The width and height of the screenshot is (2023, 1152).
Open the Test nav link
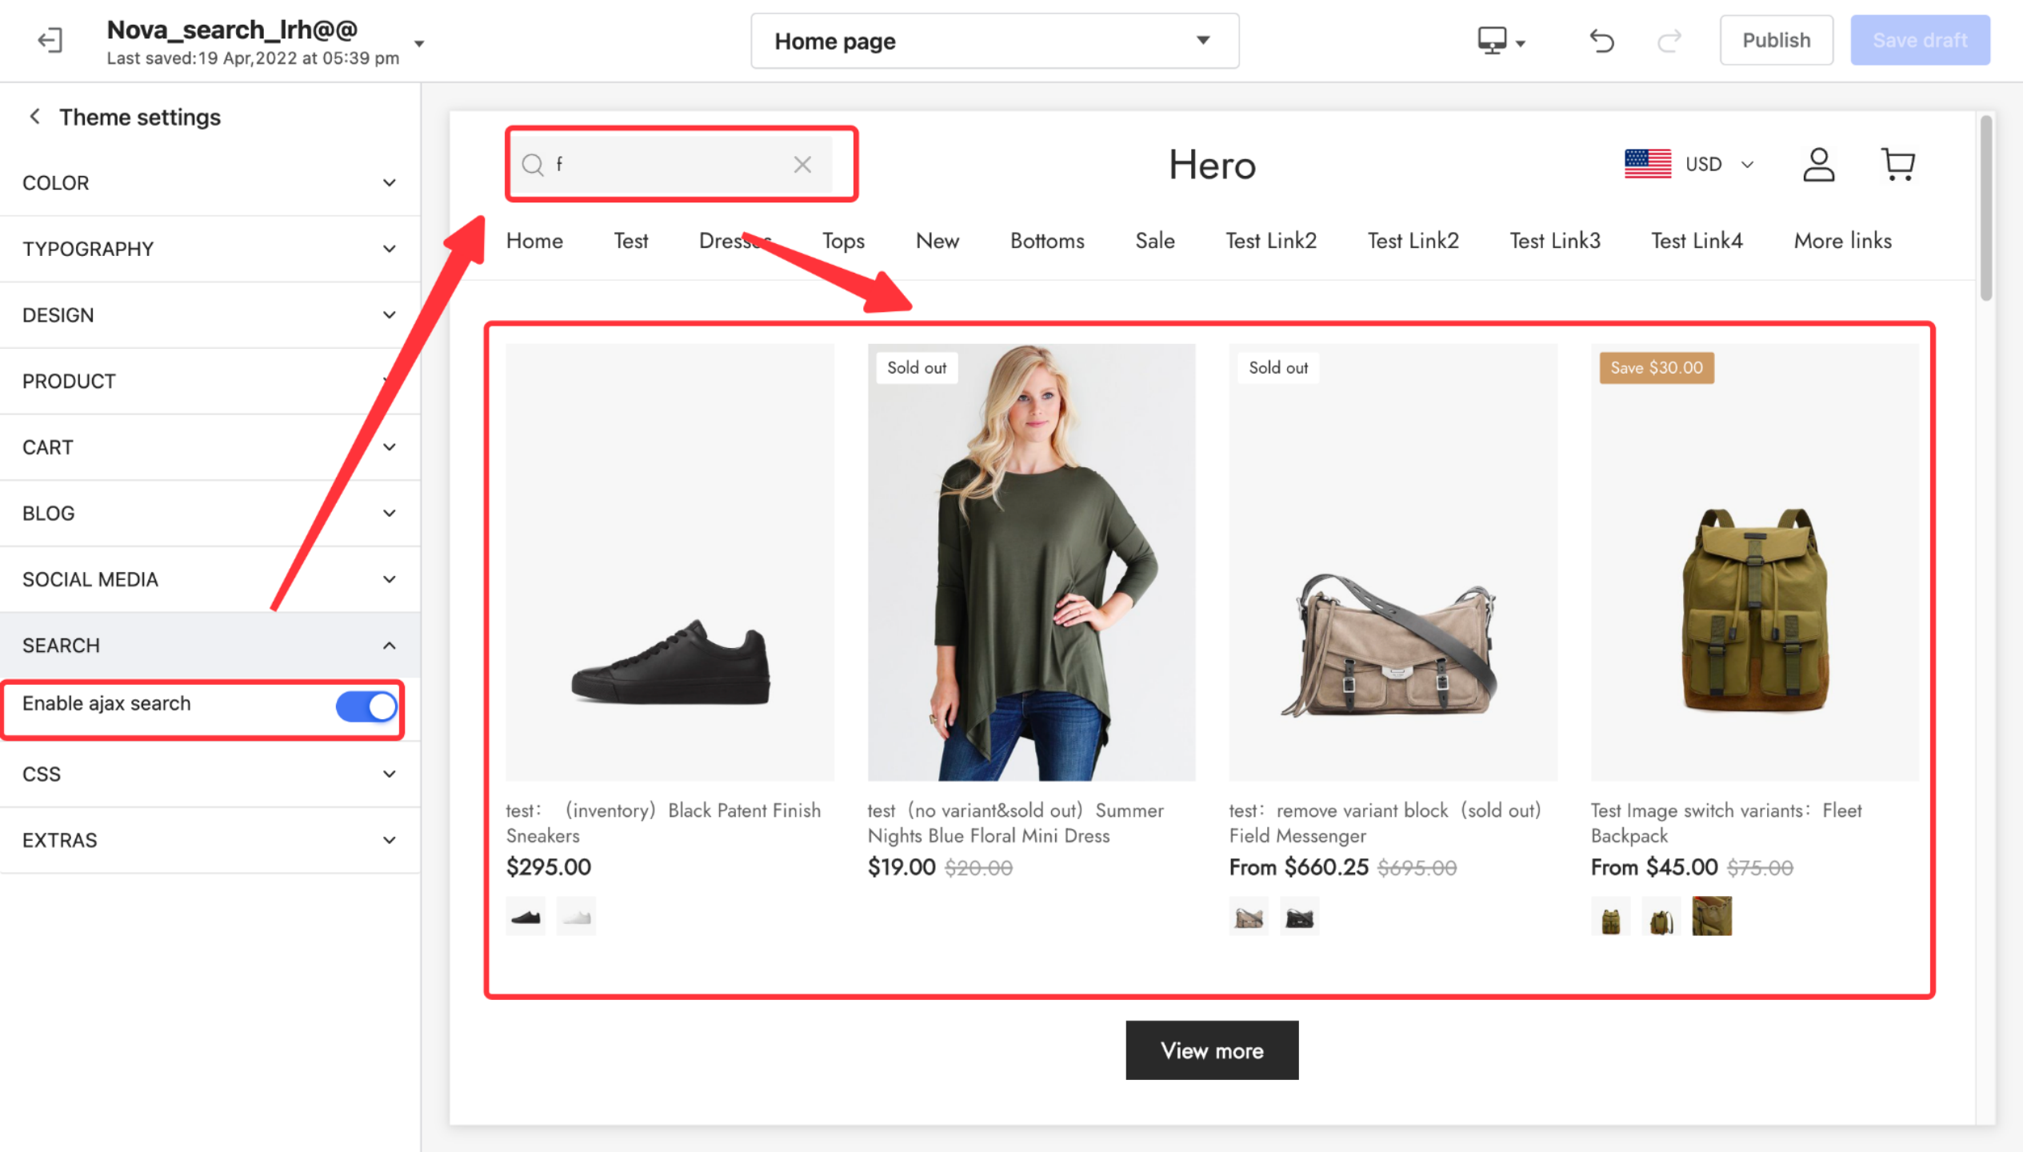630,241
